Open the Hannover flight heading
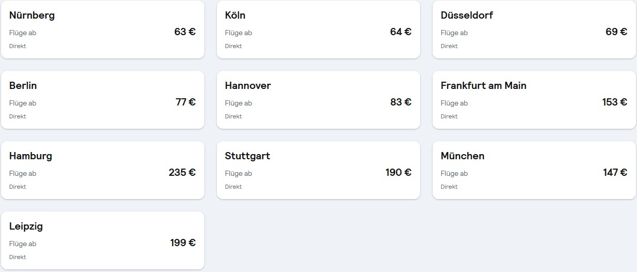 pyautogui.click(x=247, y=86)
